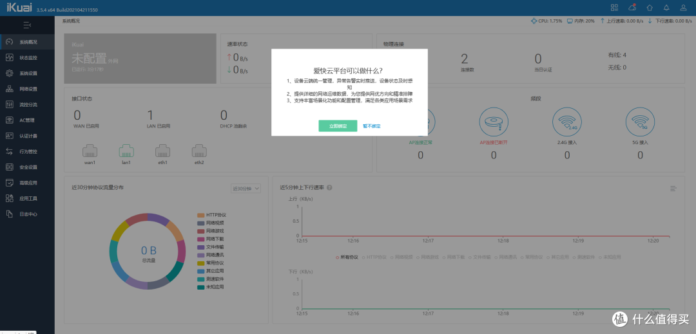Open 应用工具 in the sidebar
This screenshot has height=334, width=696.
pos(28,198)
